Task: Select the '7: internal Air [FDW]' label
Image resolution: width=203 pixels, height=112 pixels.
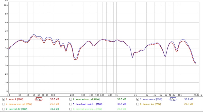Action: [x=17, y=109]
